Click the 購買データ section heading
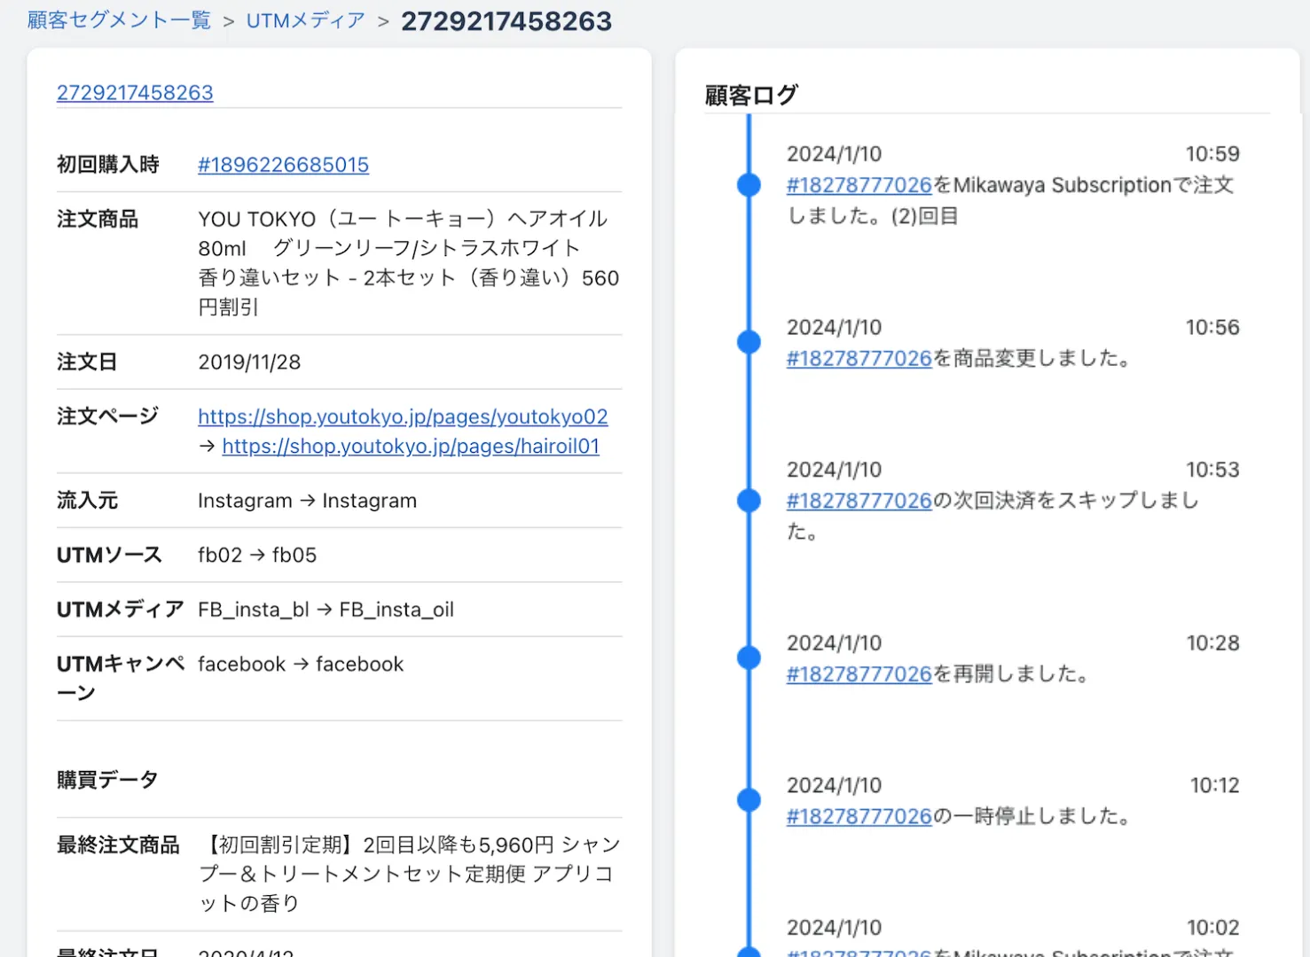Image resolution: width=1310 pixels, height=957 pixels. 107,780
